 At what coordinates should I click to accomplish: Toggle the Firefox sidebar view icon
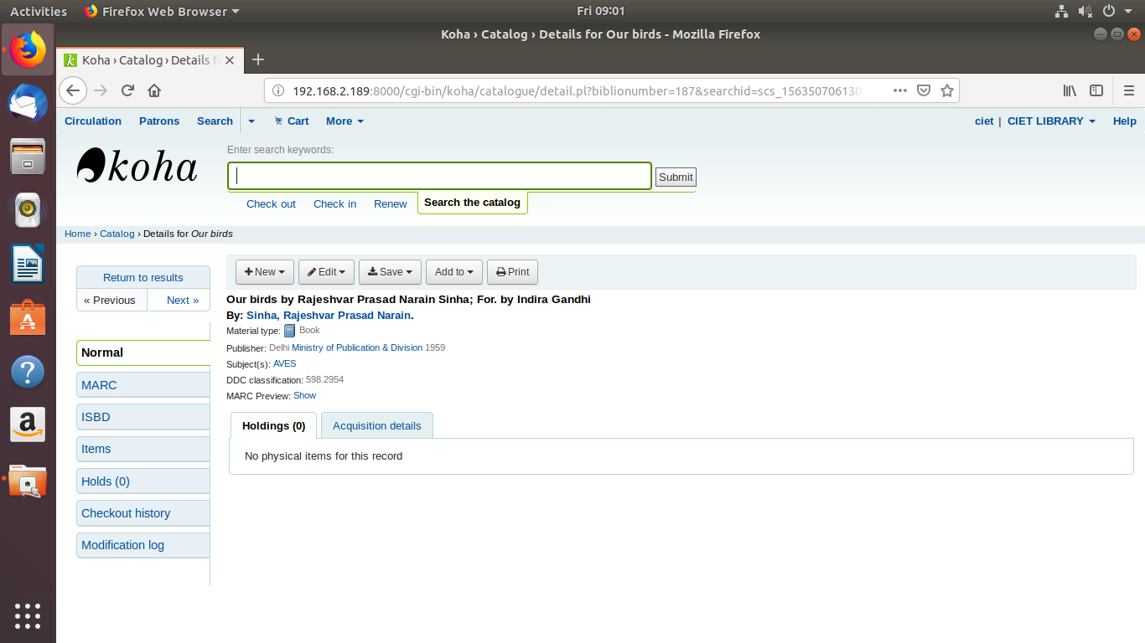pos(1096,90)
